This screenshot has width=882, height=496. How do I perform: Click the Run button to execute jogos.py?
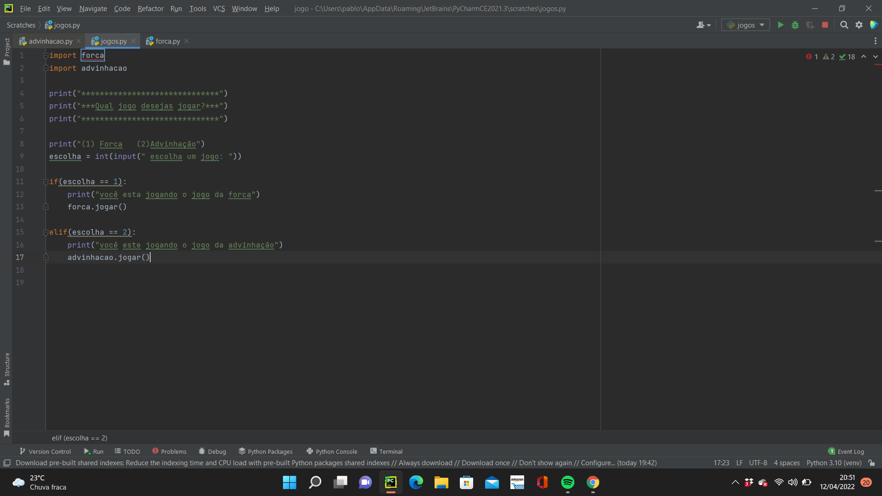[781, 25]
